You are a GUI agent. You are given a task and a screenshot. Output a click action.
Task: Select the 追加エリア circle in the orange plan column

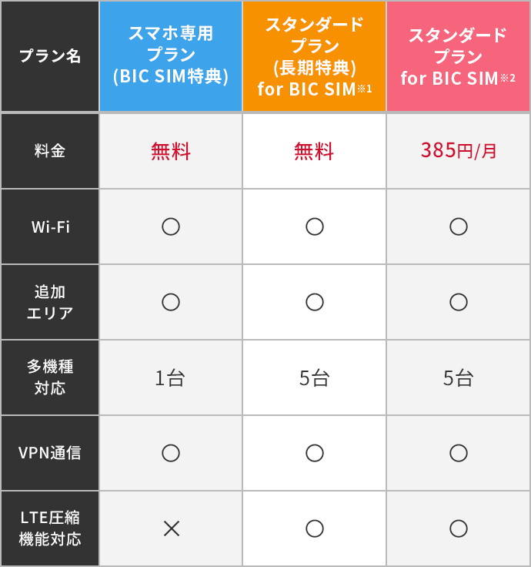click(x=314, y=302)
